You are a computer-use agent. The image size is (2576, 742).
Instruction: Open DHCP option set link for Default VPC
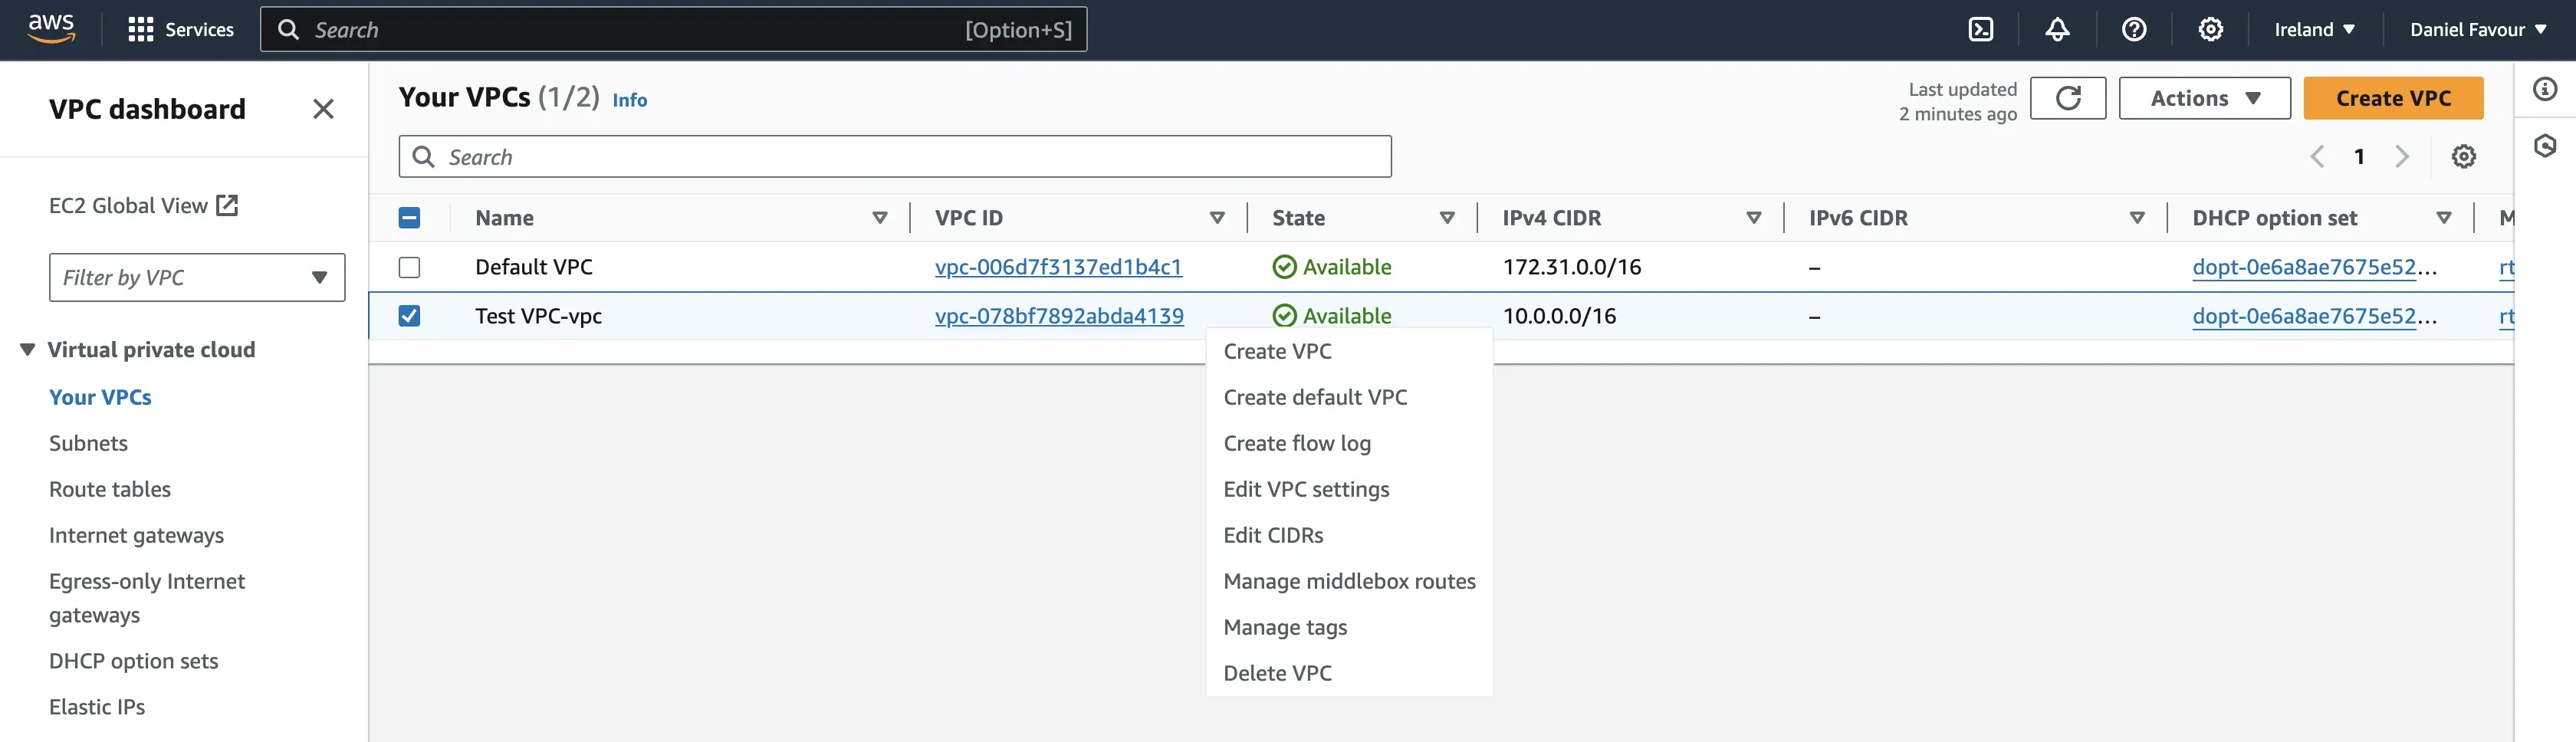(x=2314, y=267)
